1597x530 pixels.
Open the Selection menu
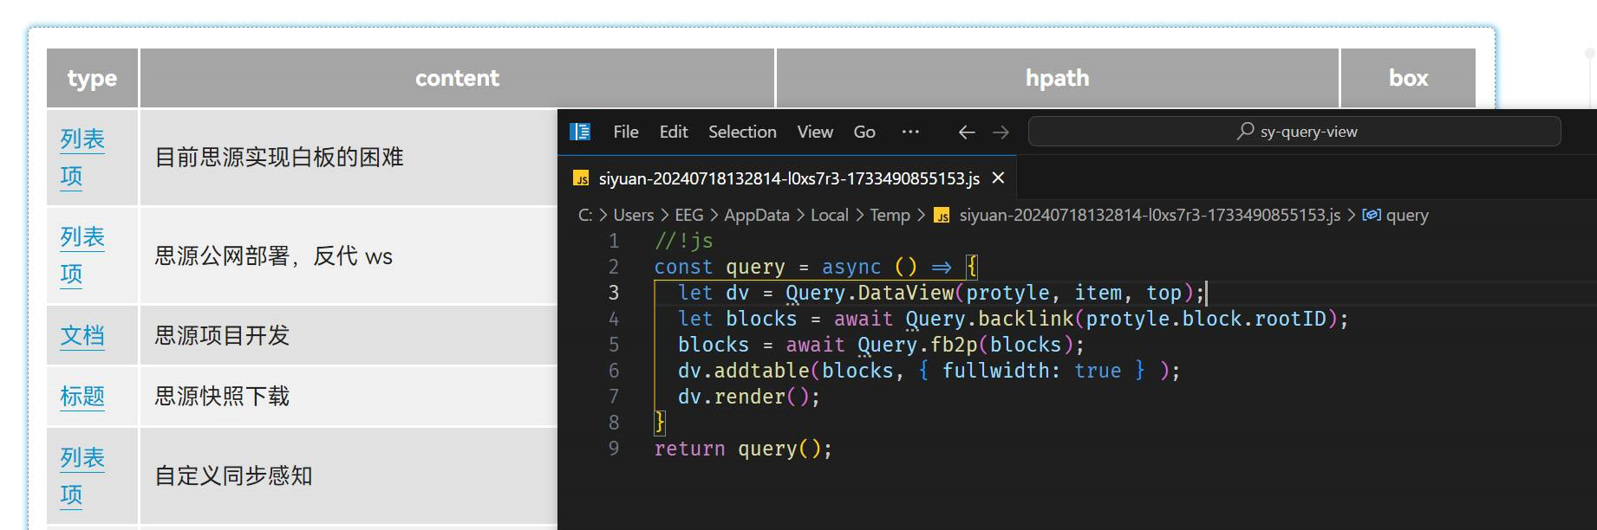pyautogui.click(x=742, y=132)
